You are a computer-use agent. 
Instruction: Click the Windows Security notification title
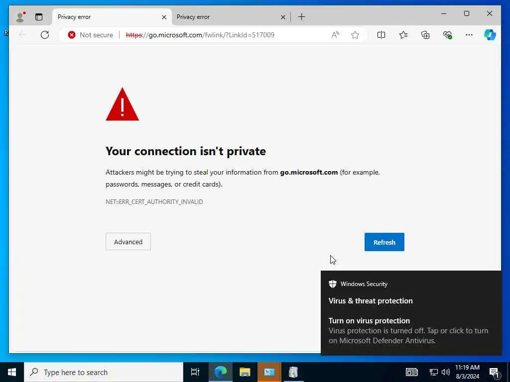pos(364,284)
